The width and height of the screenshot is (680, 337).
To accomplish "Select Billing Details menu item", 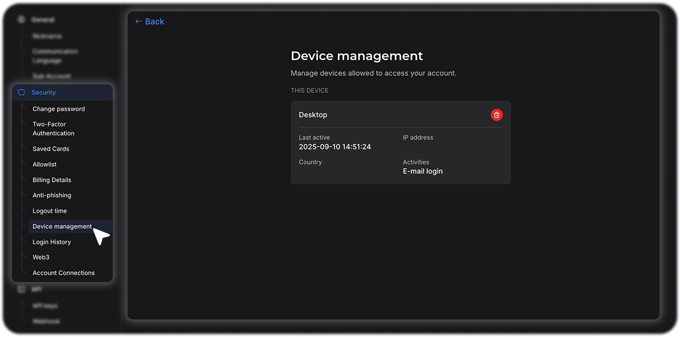I will (52, 180).
